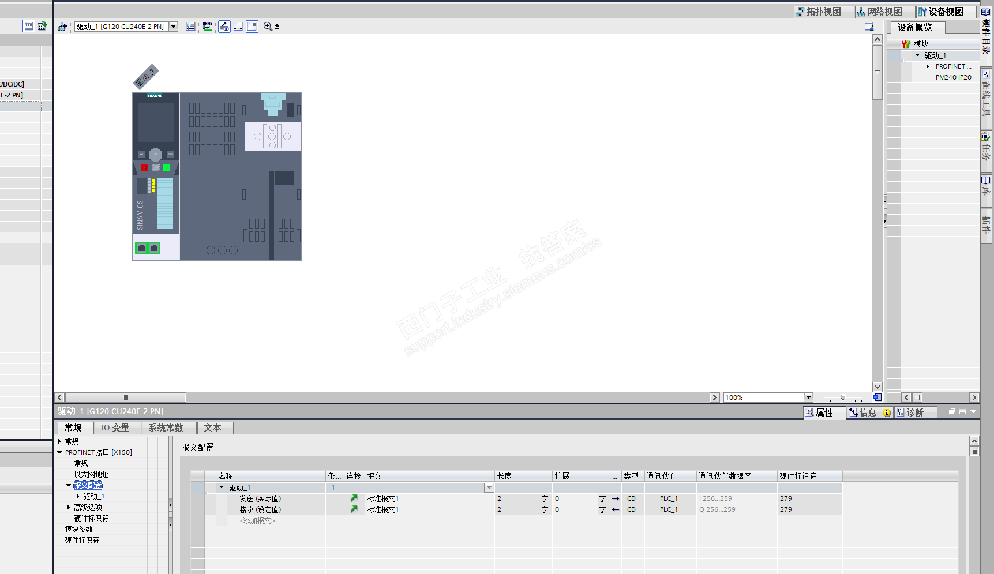The height and width of the screenshot is (574, 994).
Task: Open the device selector dropdown 驱动_1 [G120 CU240E-2 PN]
Action: pyautogui.click(x=173, y=27)
